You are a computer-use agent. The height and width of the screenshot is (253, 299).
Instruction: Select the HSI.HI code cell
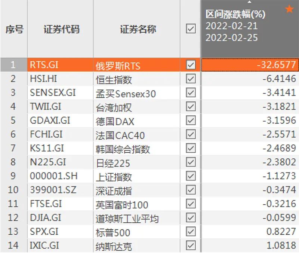(61, 79)
